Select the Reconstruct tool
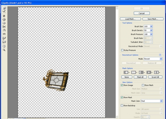Screen dimensions: 166x119 [4, 11]
